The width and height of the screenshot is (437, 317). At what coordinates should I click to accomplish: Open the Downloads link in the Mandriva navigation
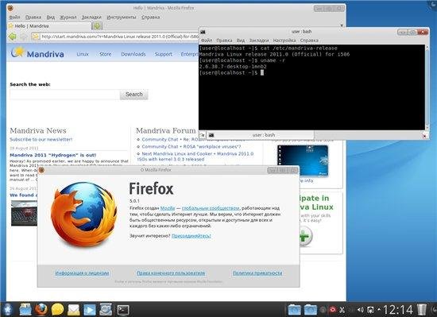133,54
